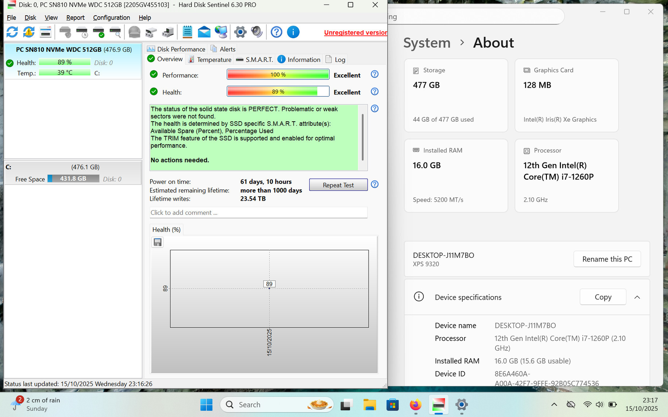The height and width of the screenshot is (417, 668).
Task: Click the speaker sound toolbar icon
Action: tap(257, 32)
